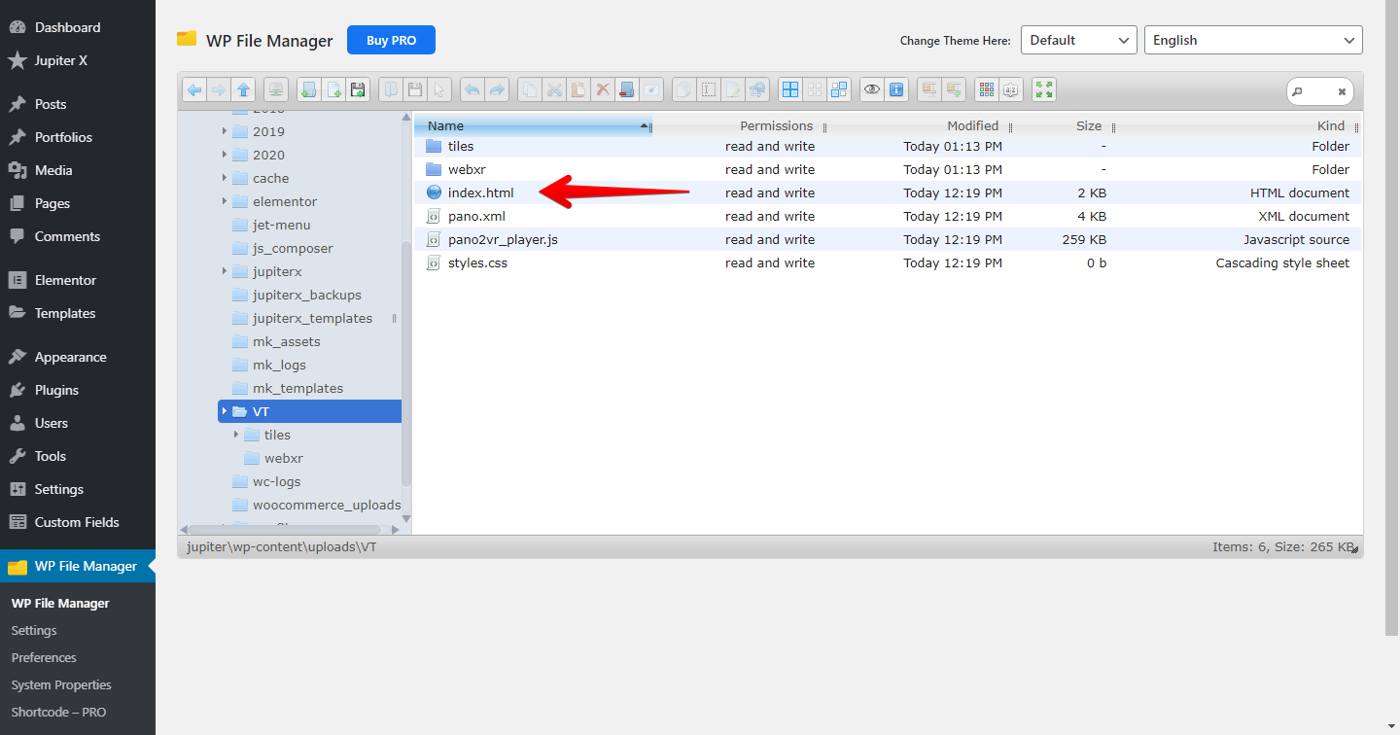
Task: Expand the 2020 folder in tree
Action: point(225,155)
